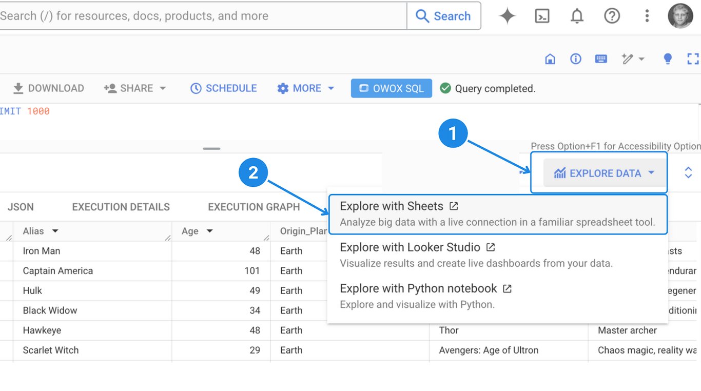Click the Thor cell
The height and width of the screenshot is (391, 701).
click(508, 330)
